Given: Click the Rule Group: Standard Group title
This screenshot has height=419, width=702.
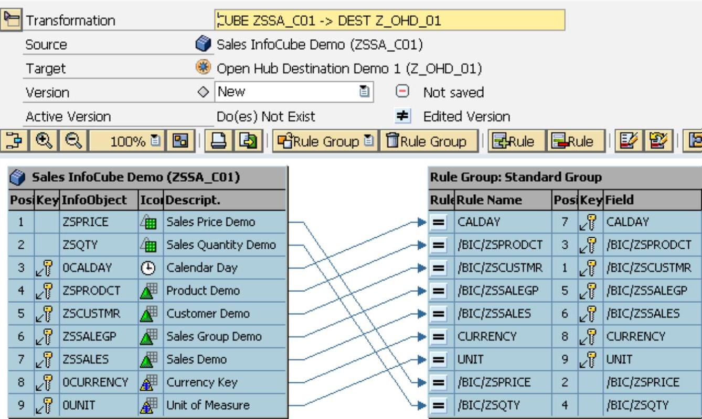Looking at the screenshot, I should [516, 178].
